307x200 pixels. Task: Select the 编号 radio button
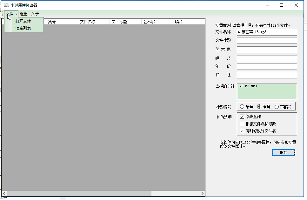pos(259,107)
